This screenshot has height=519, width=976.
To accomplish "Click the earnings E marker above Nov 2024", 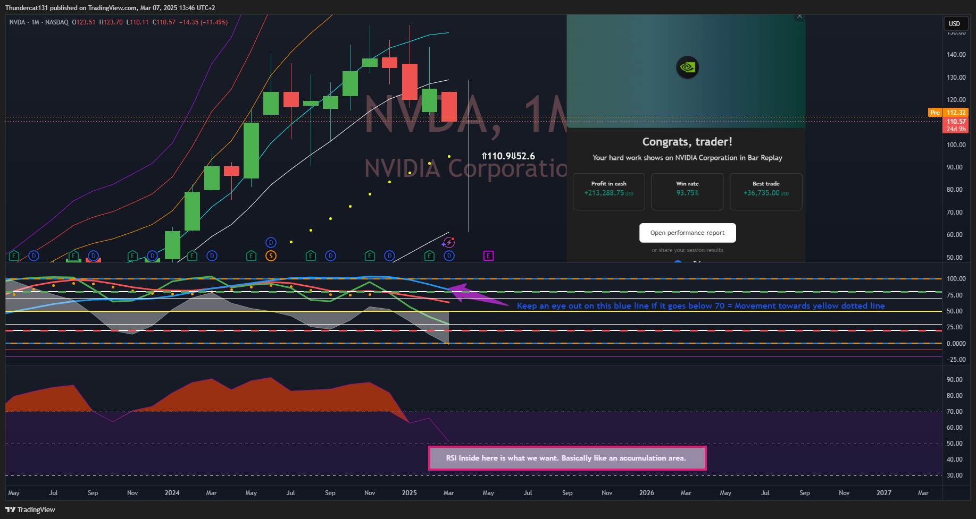I will tap(370, 256).
